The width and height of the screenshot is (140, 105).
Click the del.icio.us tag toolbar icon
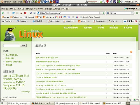(31, 13)
